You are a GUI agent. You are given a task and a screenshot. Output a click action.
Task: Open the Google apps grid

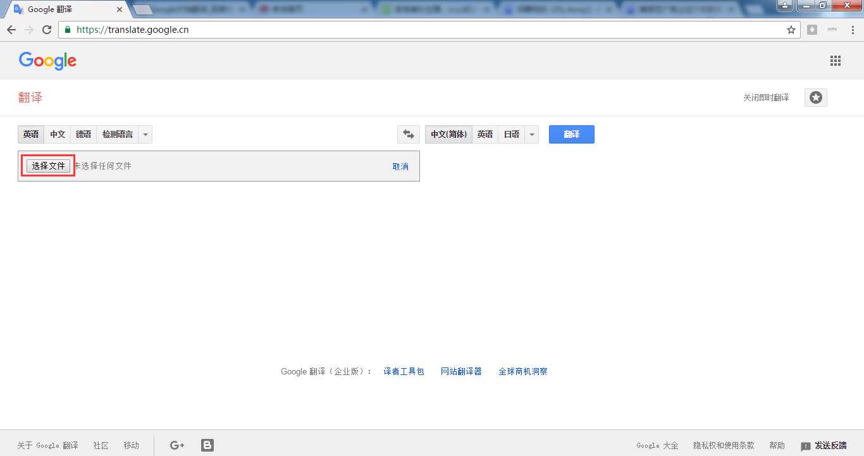(836, 61)
